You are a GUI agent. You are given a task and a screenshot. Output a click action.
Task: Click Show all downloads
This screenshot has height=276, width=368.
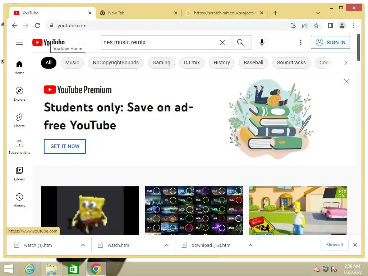coord(335,244)
